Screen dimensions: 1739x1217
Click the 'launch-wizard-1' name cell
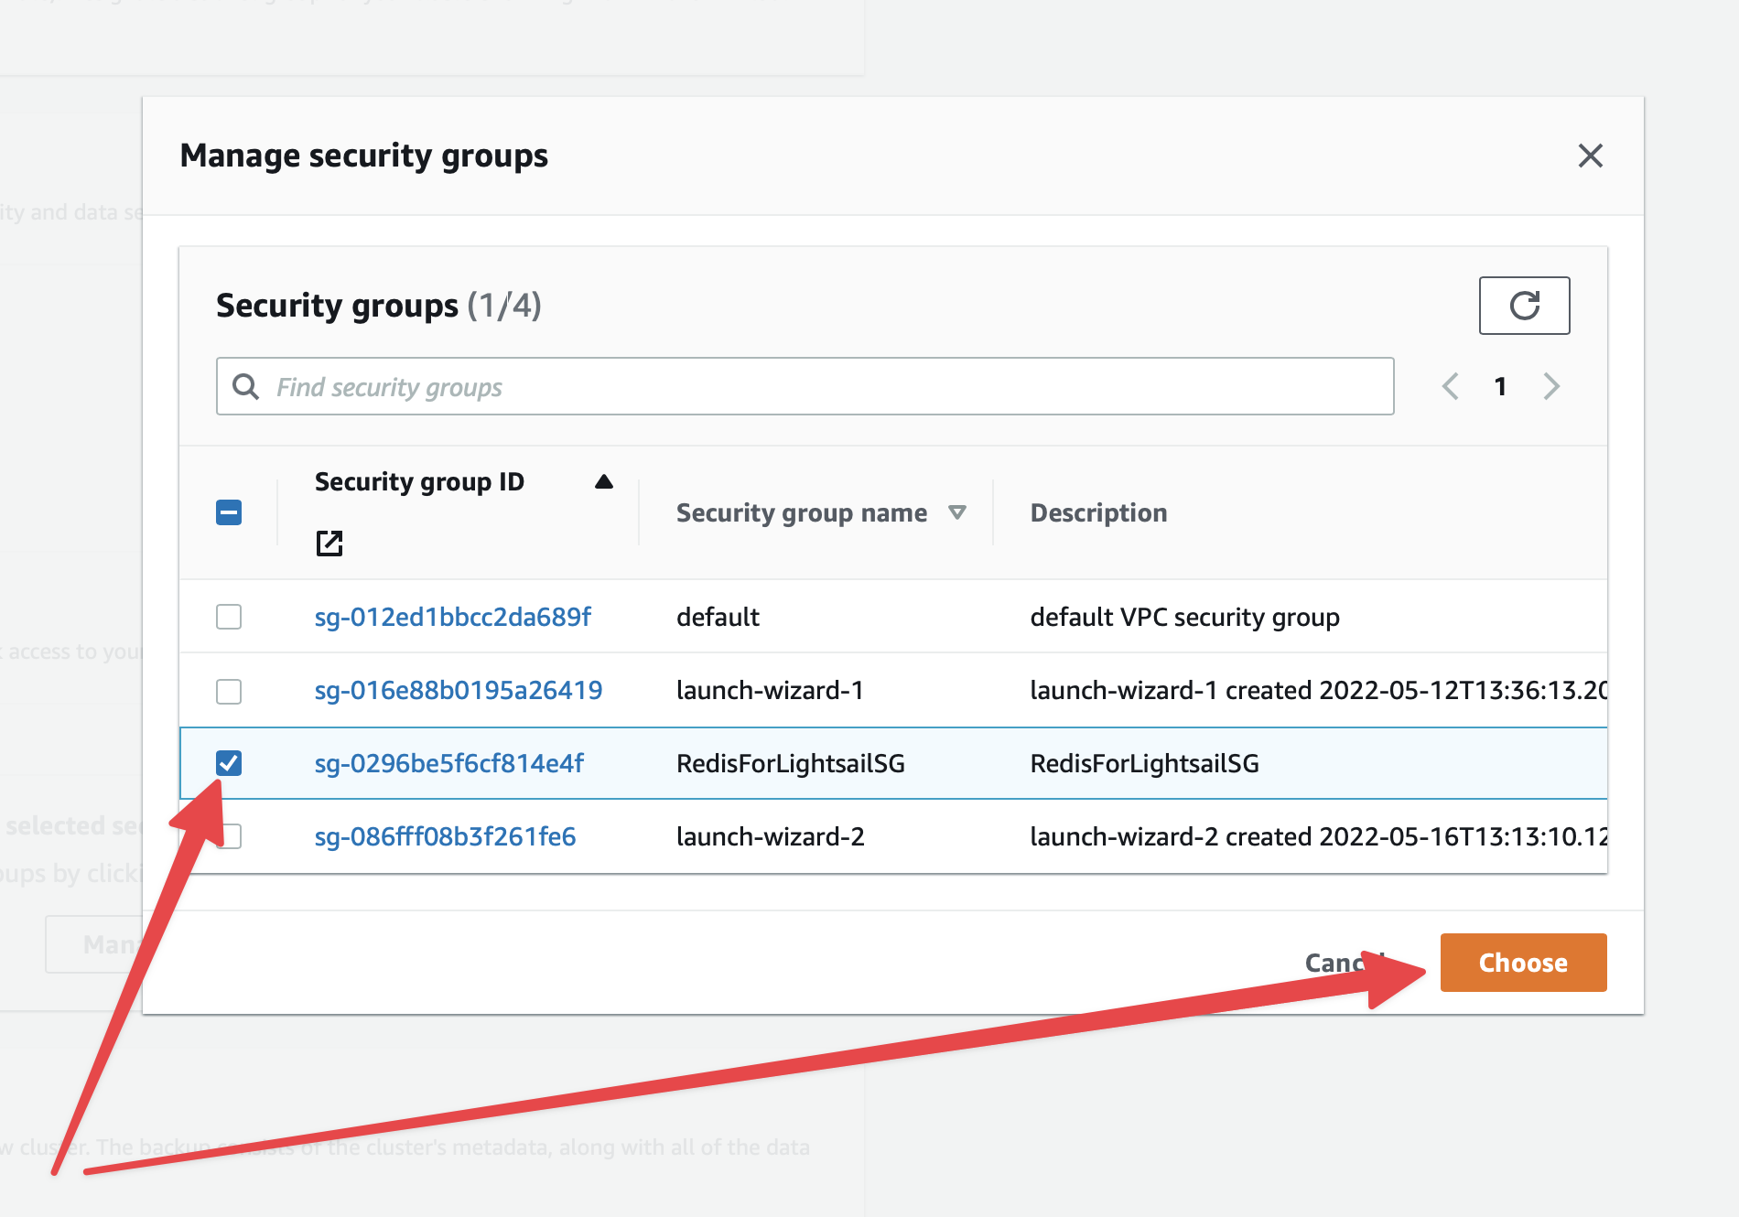point(771,690)
